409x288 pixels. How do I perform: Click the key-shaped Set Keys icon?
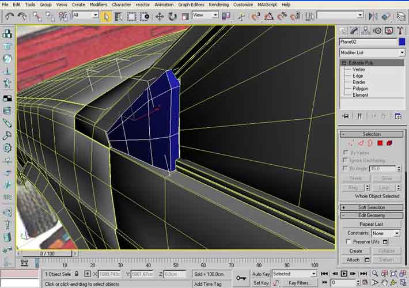point(241,278)
